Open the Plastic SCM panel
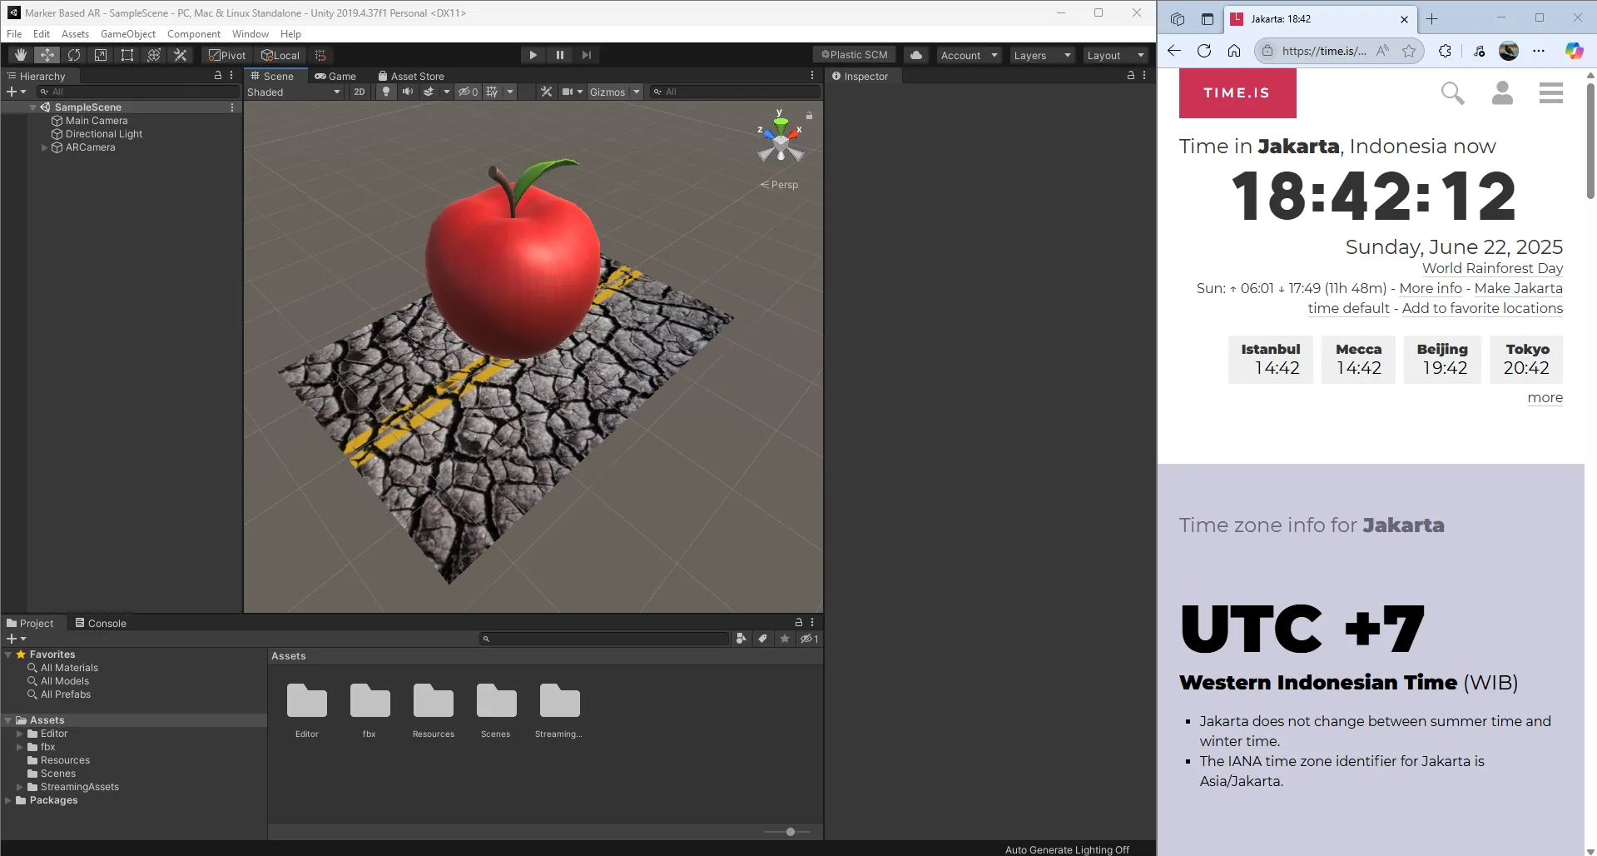Image resolution: width=1597 pixels, height=856 pixels. [854, 55]
